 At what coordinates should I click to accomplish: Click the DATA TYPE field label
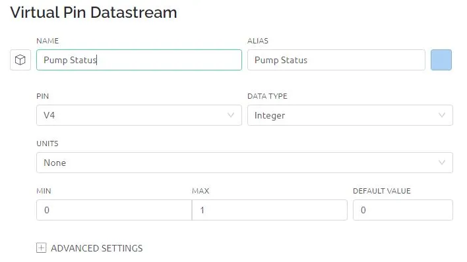pyautogui.click(x=267, y=96)
